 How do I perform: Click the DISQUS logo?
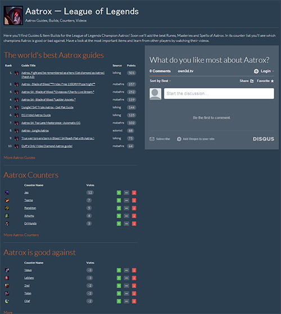[264, 139]
